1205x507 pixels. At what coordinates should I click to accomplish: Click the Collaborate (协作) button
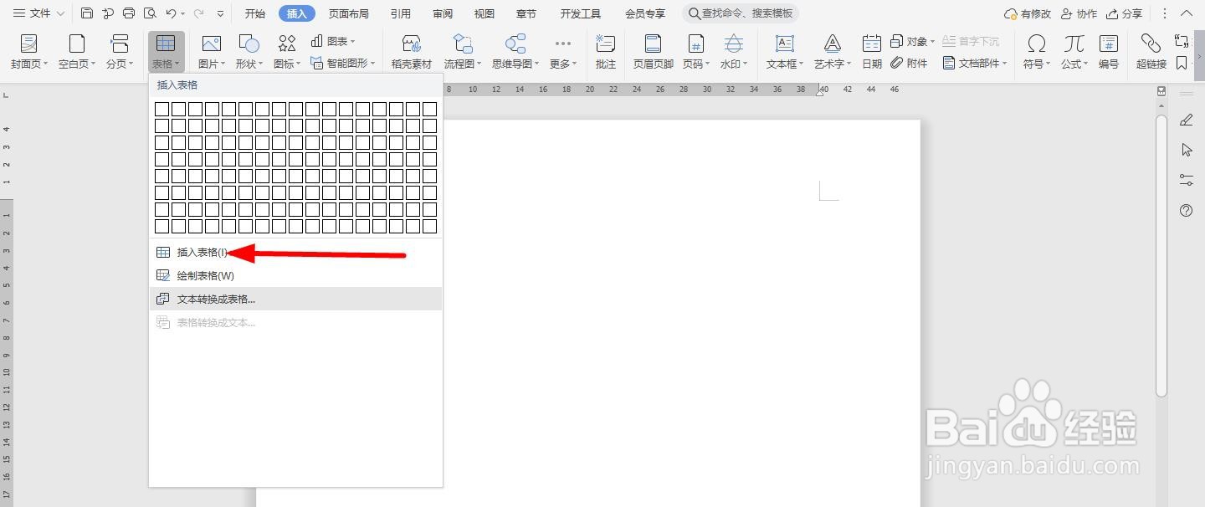click(x=1079, y=13)
